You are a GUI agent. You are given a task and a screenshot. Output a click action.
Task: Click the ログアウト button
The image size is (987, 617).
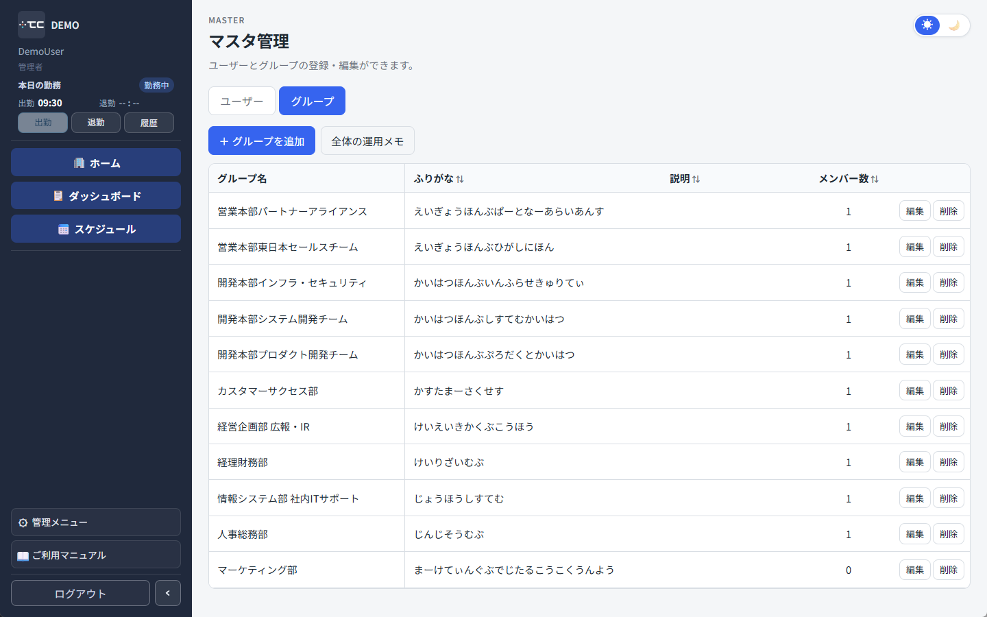(80, 593)
